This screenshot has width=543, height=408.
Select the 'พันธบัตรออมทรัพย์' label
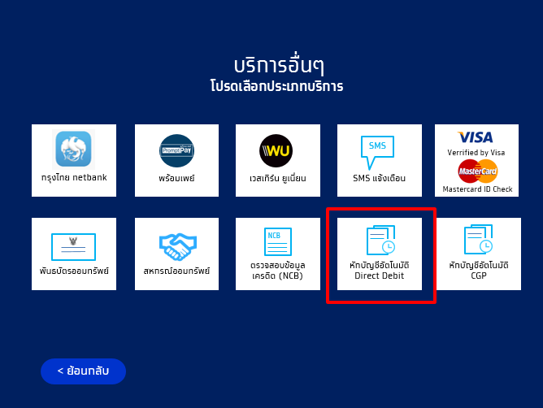coord(74,271)
